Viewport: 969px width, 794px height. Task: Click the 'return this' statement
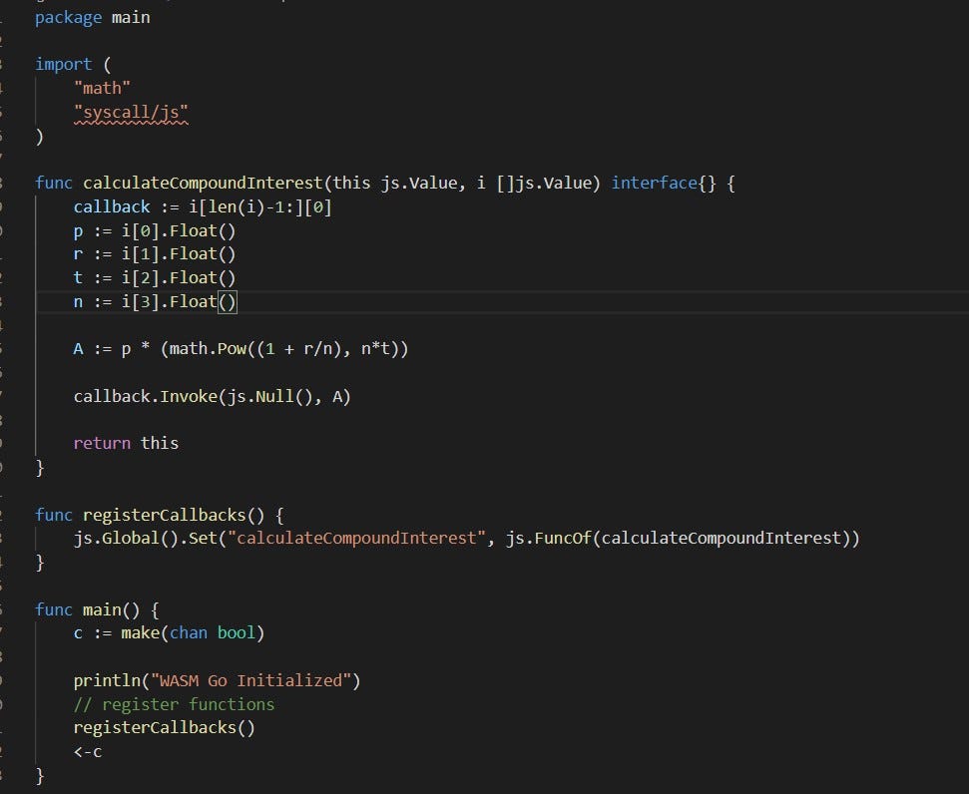[x=126, y=444]
